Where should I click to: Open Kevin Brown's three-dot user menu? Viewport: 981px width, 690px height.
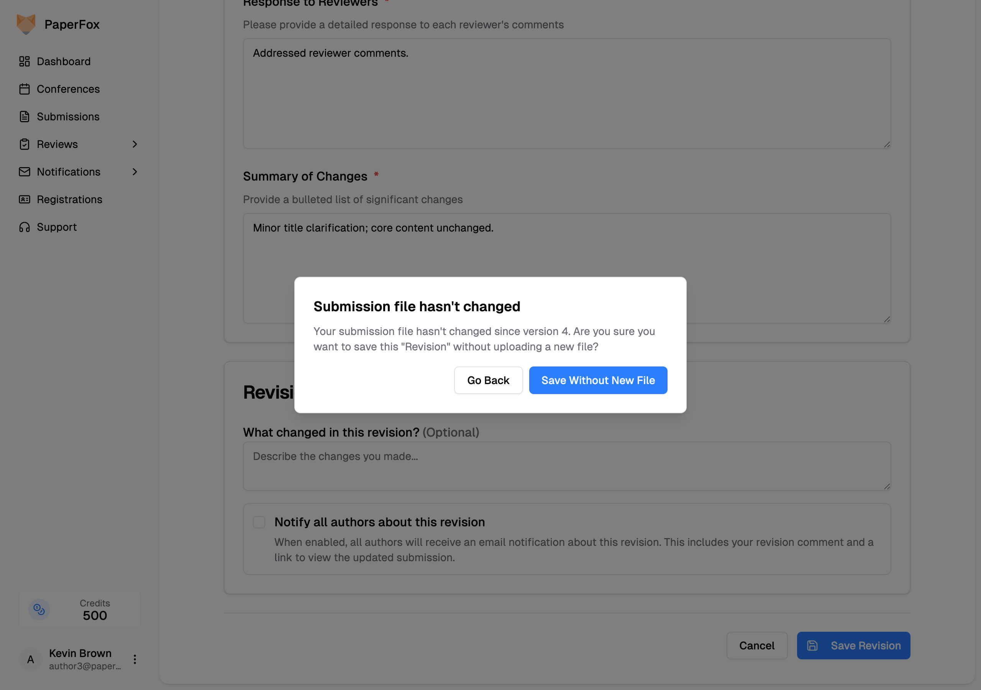[135, 659]
